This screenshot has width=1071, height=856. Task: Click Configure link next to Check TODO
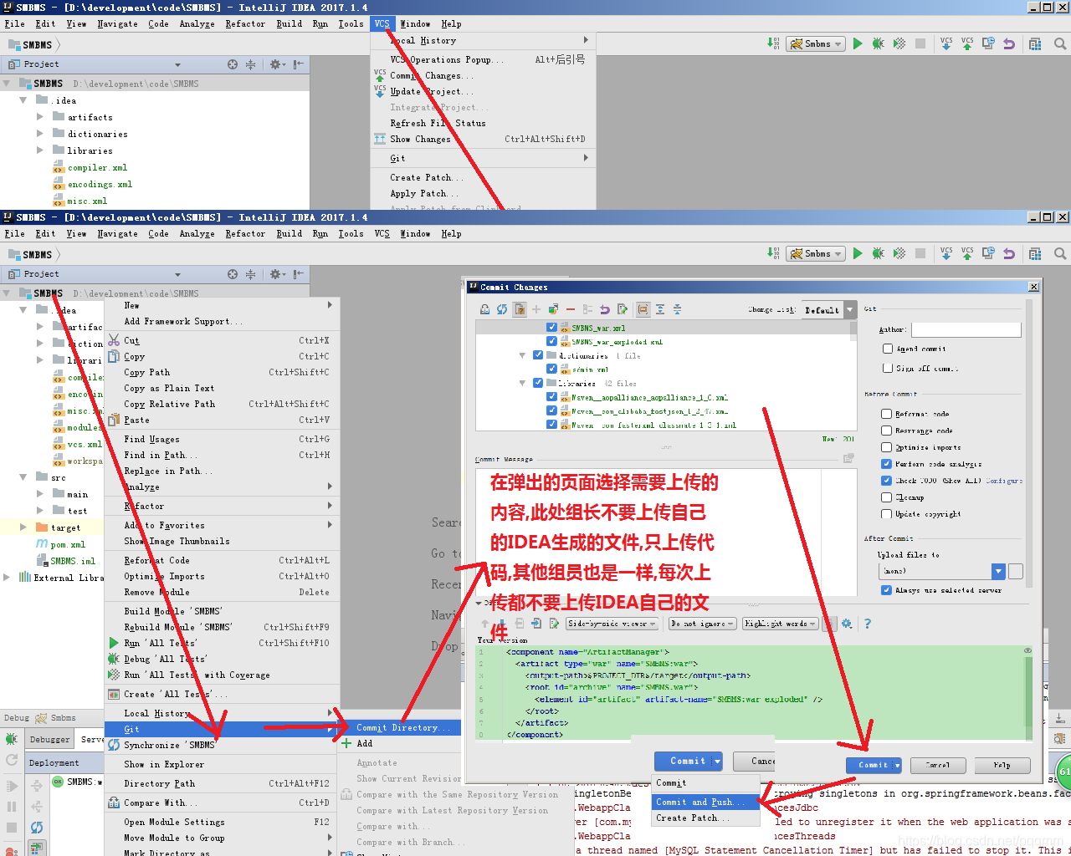(x=1004, y=481)
